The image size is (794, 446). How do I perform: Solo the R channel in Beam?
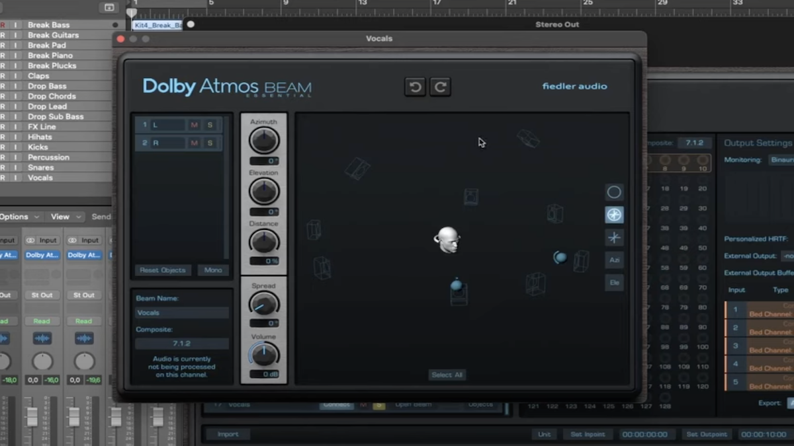(210, 143)
